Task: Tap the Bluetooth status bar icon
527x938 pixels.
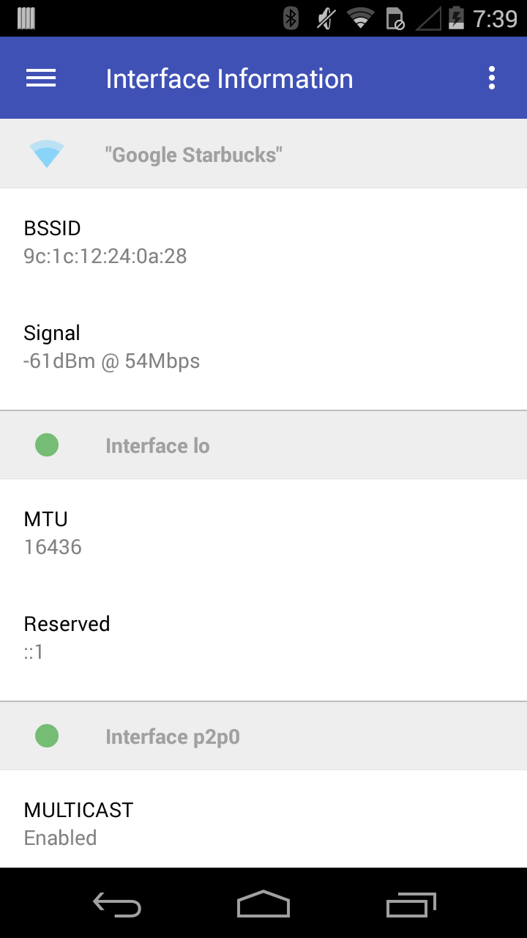Action: pyautogui.click(x=291, y=18)
